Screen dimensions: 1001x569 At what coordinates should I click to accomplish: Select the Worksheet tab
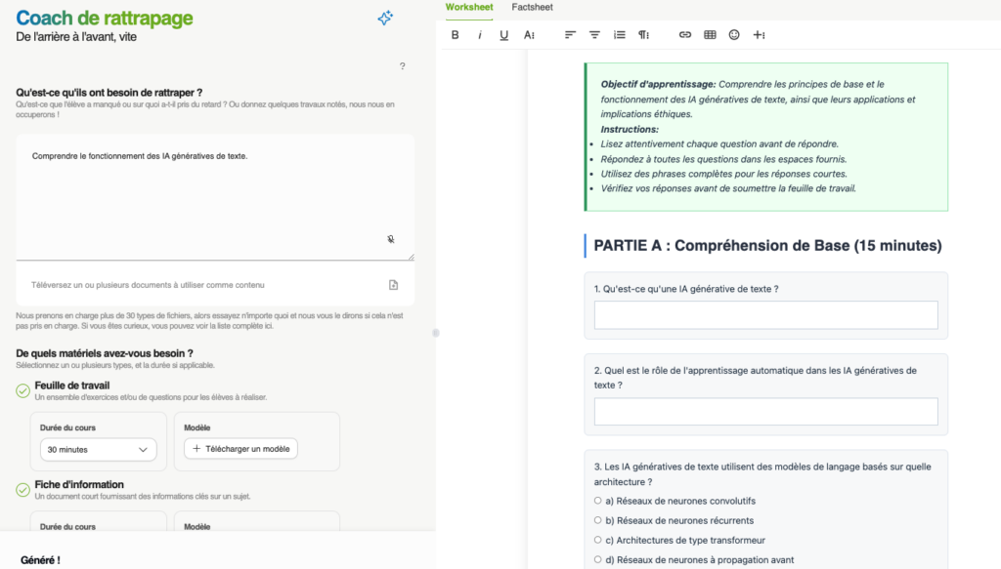pyautogui.click(x=469, y=7)
